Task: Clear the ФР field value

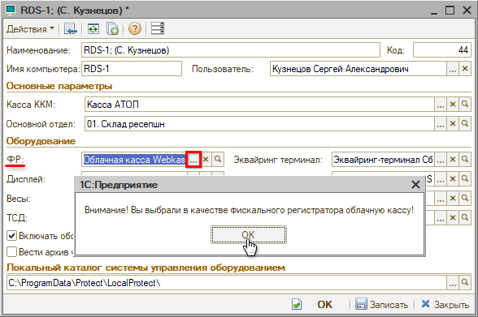Action: [206, 159]
